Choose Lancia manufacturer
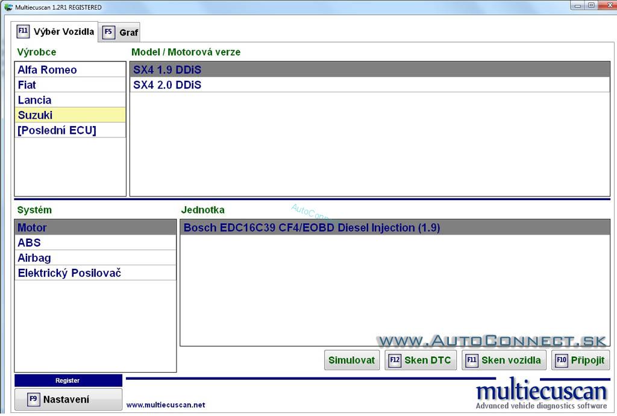 (x=70, y=100)
